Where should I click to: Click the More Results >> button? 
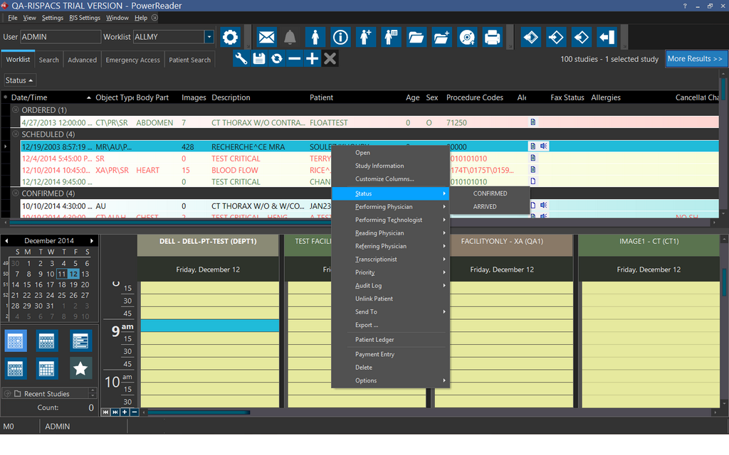pos(694,59)
